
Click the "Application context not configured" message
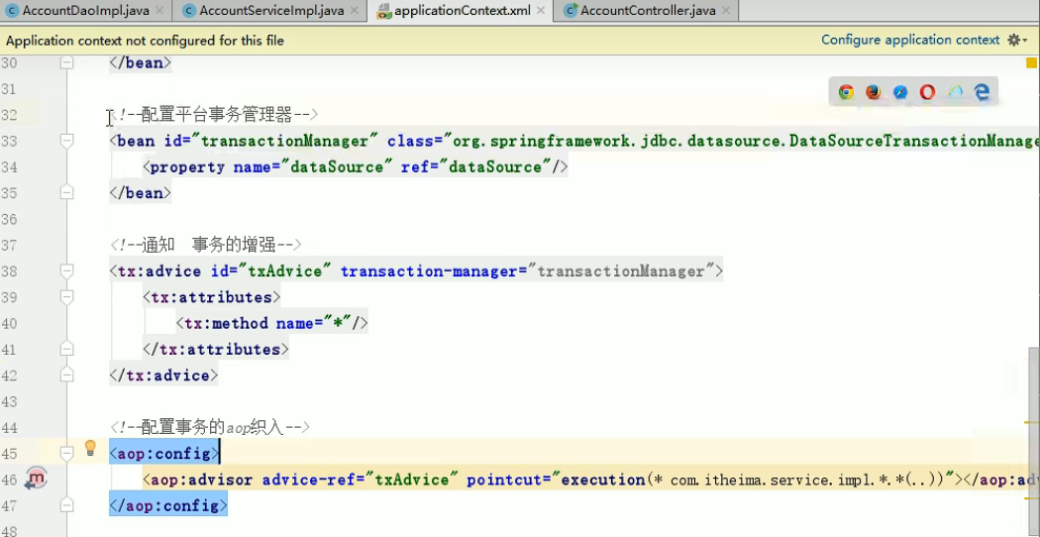(x=145, y=41)
